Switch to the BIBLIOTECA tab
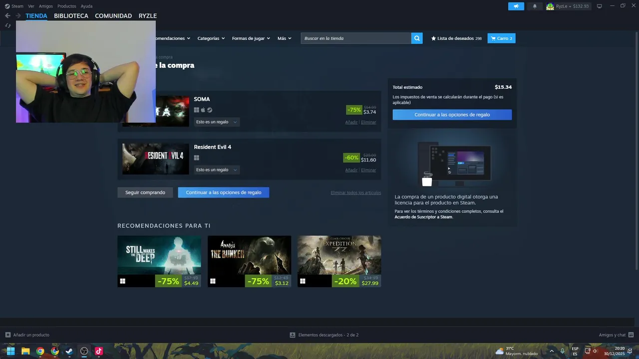639x359 pixels. (x=71, y=16)
